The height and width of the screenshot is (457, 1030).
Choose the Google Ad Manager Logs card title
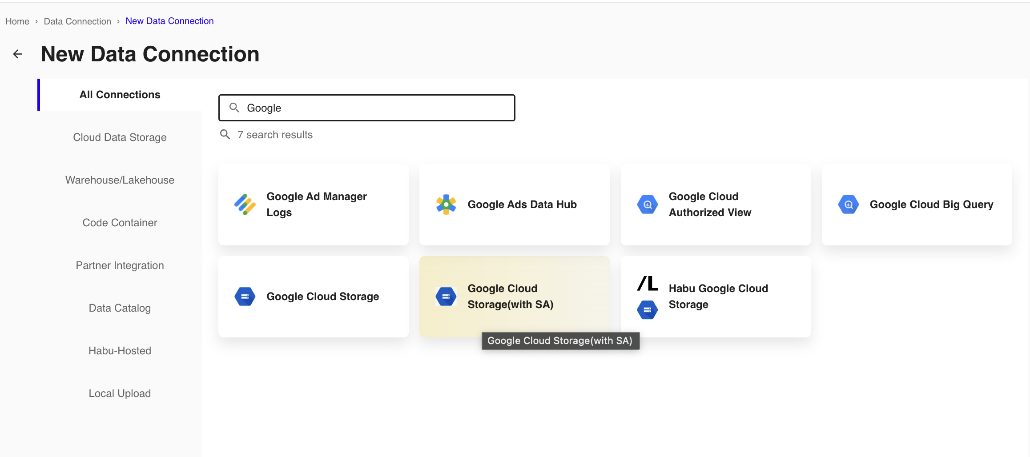(x=317, y=204)
